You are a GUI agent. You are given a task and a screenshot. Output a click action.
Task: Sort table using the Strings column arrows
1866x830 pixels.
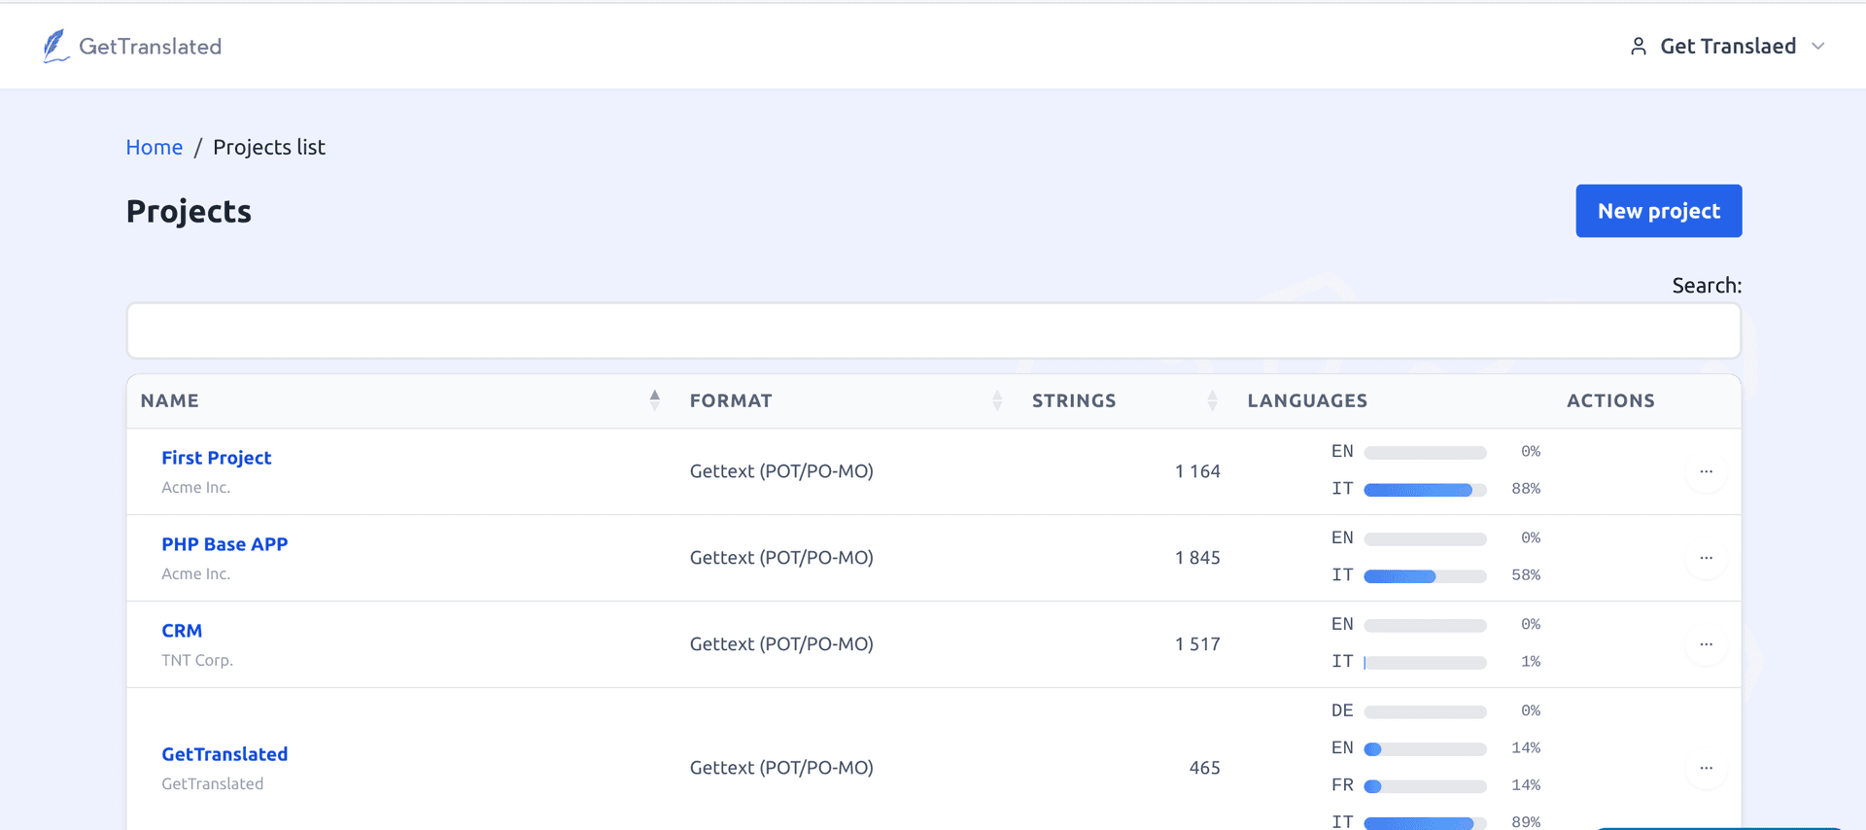pos(1212,400)
